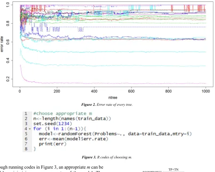Image resolution: width=215 pixels, height=172 pixels.
Task: Click the x-axis tick label '1000'
Action: point(206,91)
